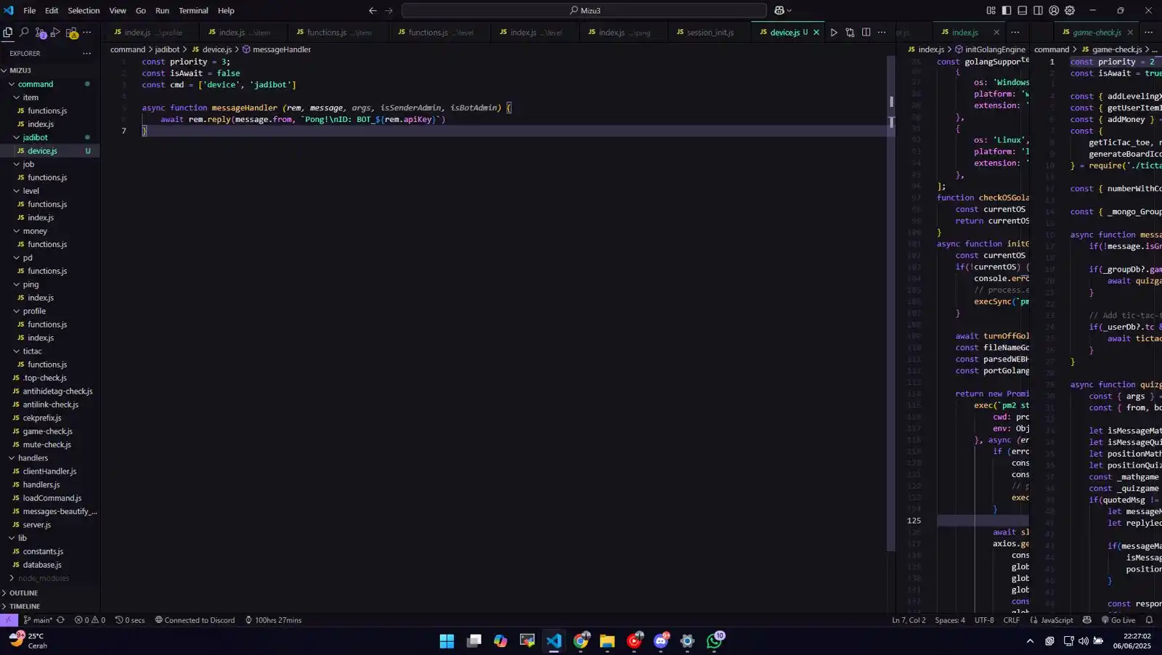Collapse the jadibot folder in Explorer
1162x655 pixels.
[x=35, y=137]
